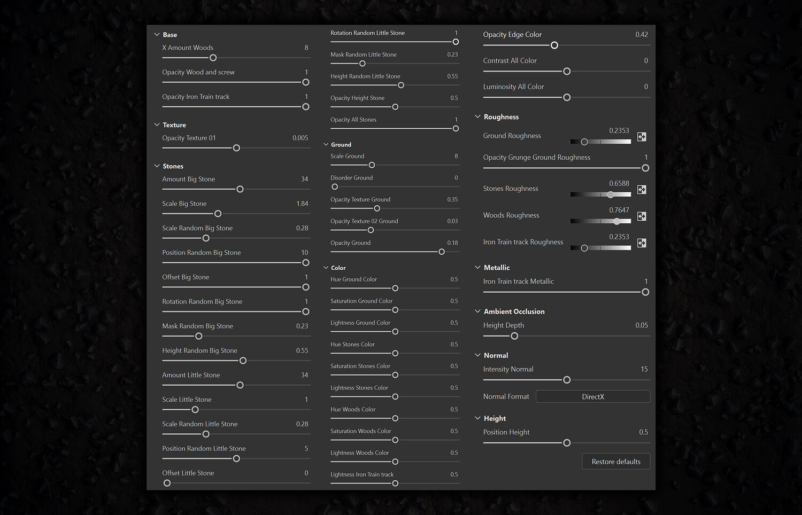802x515 pixels.
Task: Collapse the Ground section
Action: pyautogui.click(x=326, y=145)
